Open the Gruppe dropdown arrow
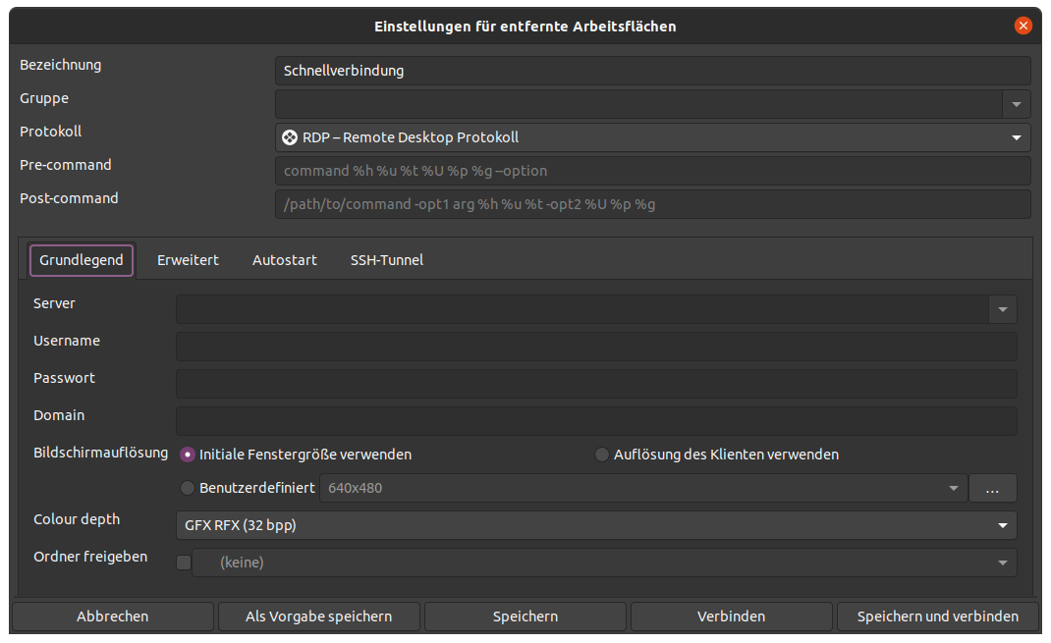Screen dimensions: 1051x643 point(1017,104)
